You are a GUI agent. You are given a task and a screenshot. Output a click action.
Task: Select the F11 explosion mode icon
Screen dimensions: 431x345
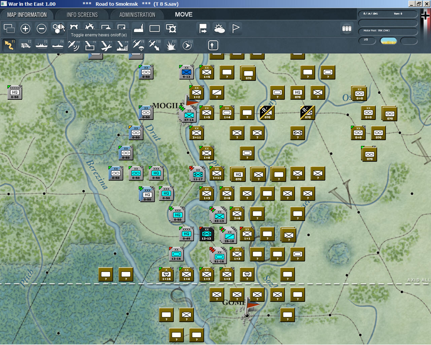tap(171, 45)
